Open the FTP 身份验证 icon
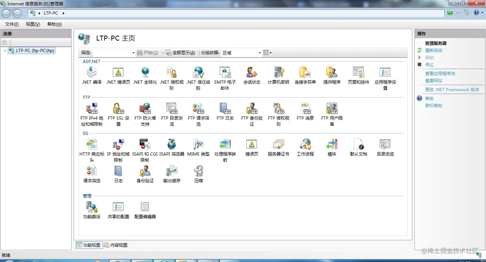486x262 pixels. [x=252, y=108]
